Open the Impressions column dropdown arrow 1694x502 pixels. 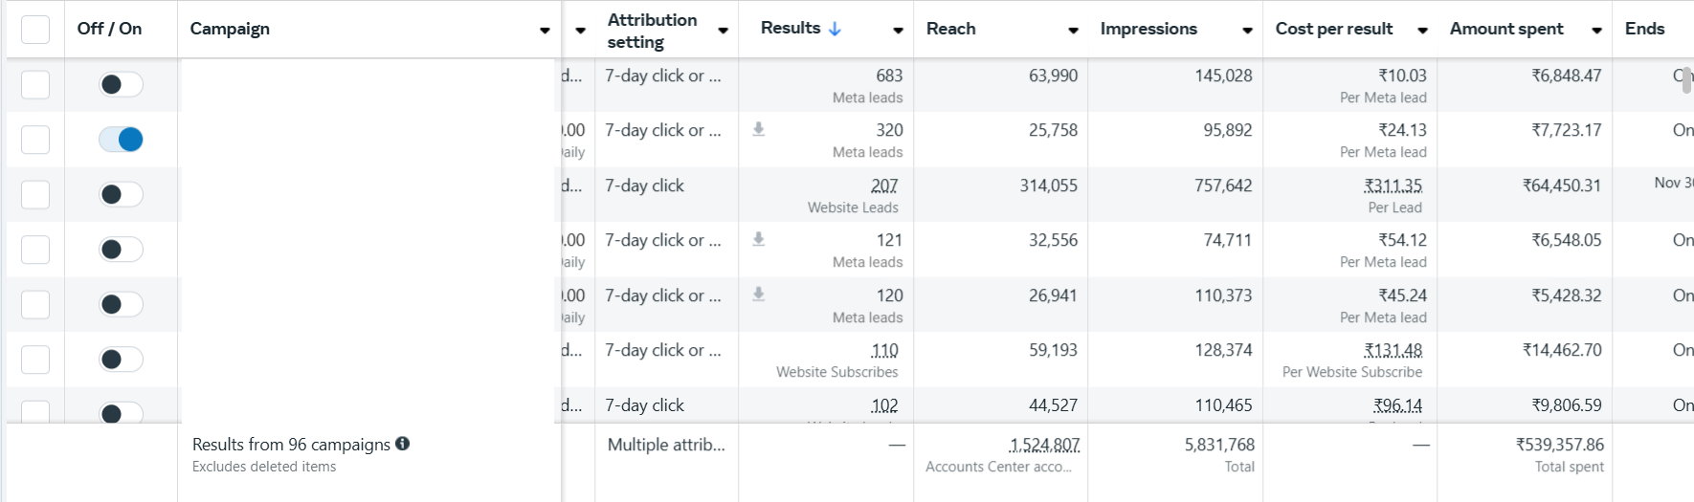(1247, 31)
